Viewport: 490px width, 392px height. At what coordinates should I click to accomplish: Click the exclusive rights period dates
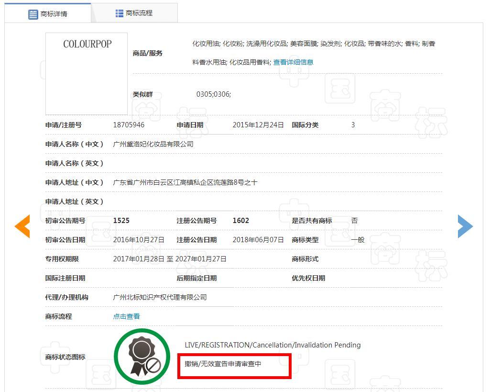[x=170, y=259]
